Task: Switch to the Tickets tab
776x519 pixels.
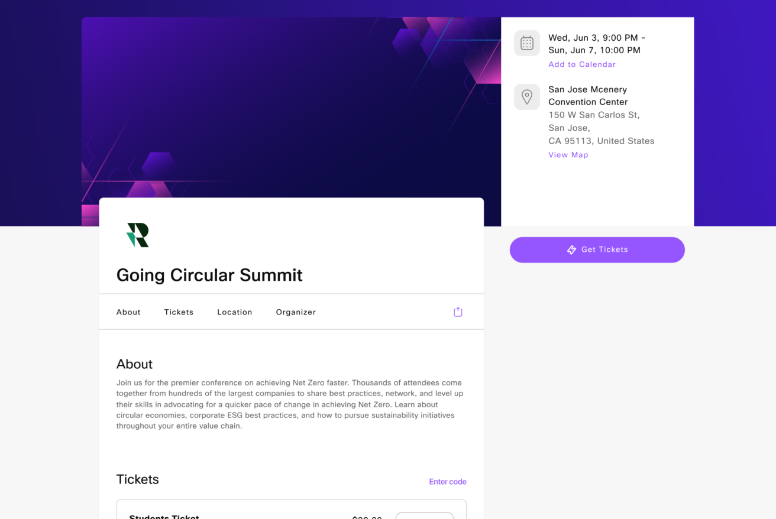Action: click(x=179, y=312)
